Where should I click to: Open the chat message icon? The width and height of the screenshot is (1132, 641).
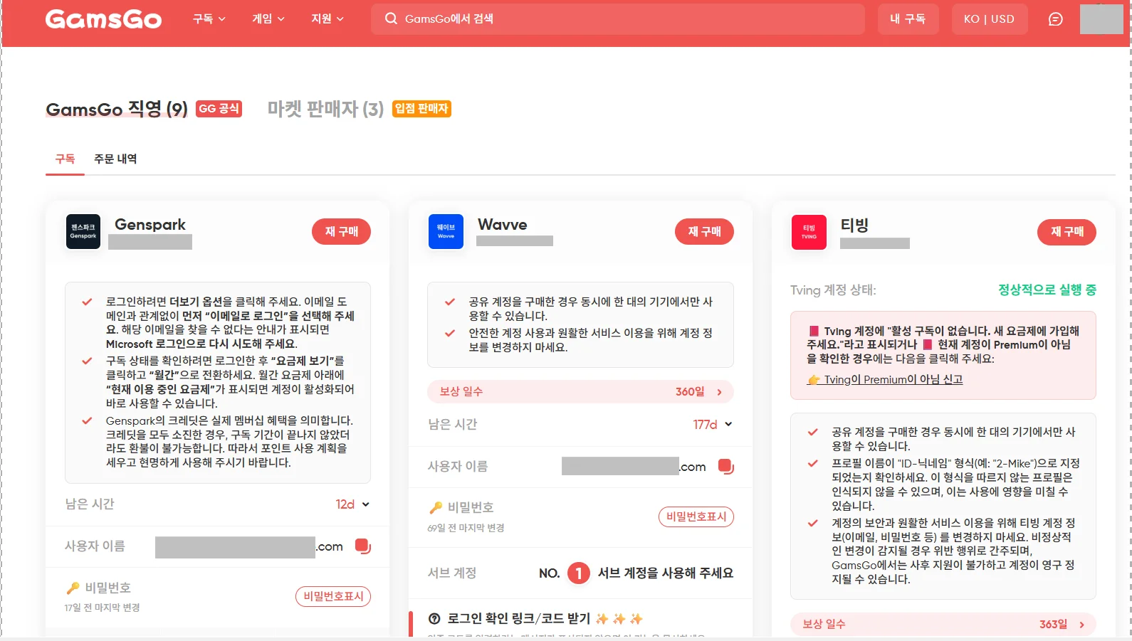[1055, 19]
